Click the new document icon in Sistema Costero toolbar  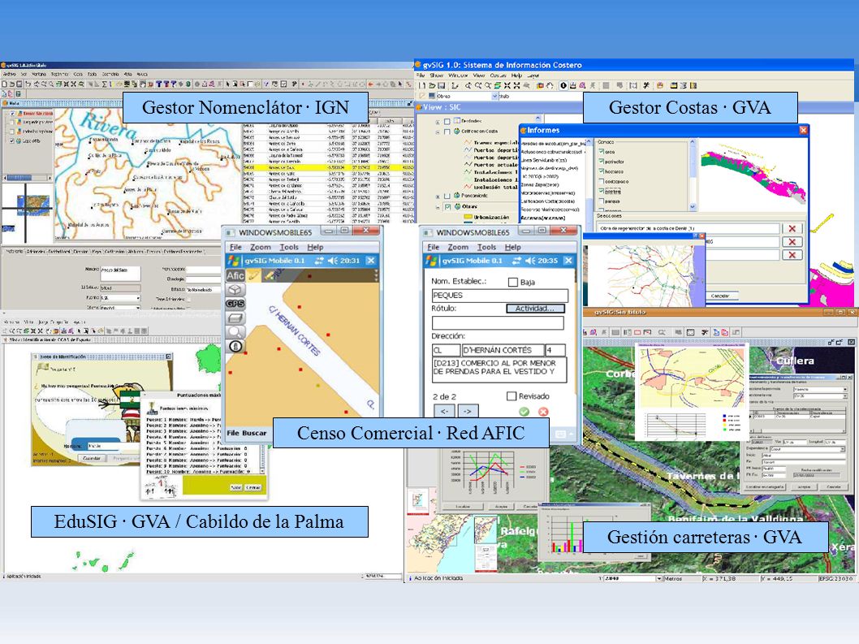pos(422,85)
